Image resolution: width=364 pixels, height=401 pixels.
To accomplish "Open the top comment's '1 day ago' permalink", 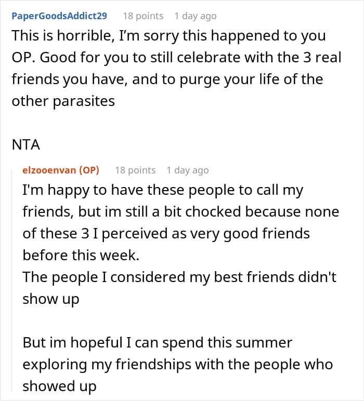I will coord(196,16).
